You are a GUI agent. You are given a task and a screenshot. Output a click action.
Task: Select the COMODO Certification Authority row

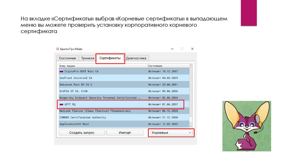pos(124,118)
